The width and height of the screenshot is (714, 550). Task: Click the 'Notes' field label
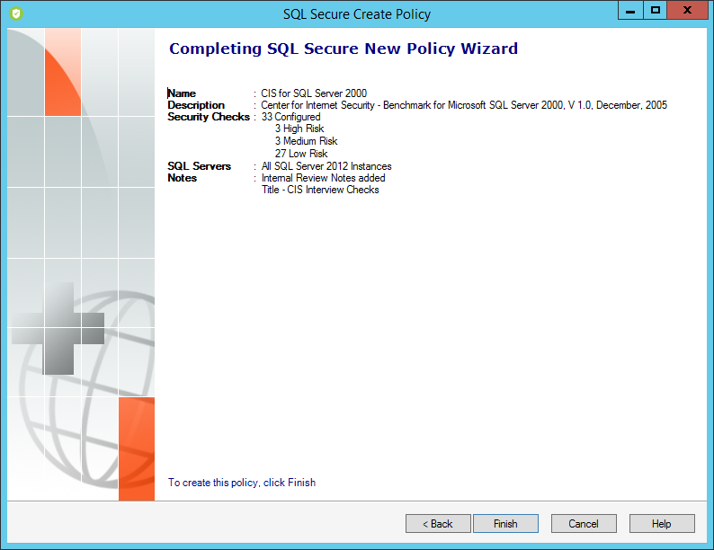click(183, 178)
